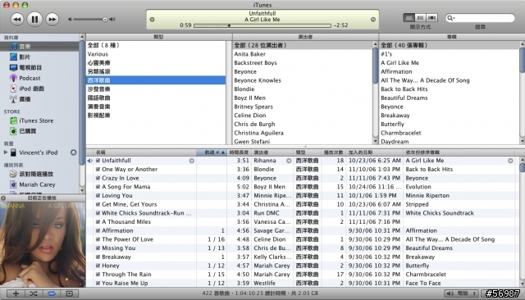The height and width of the screenshot is (300, 525).
Task: Click the previous track rewind button
Action: (17, 20)
